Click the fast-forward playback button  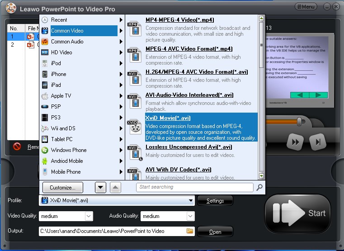tap(295, 142)
